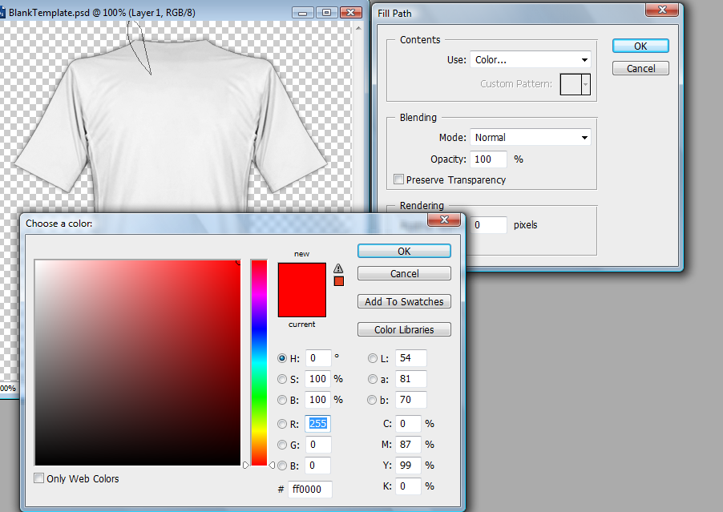The image size is (723, 512).
Task: Open the blending Mode dropdown
Action: [531, 137]
